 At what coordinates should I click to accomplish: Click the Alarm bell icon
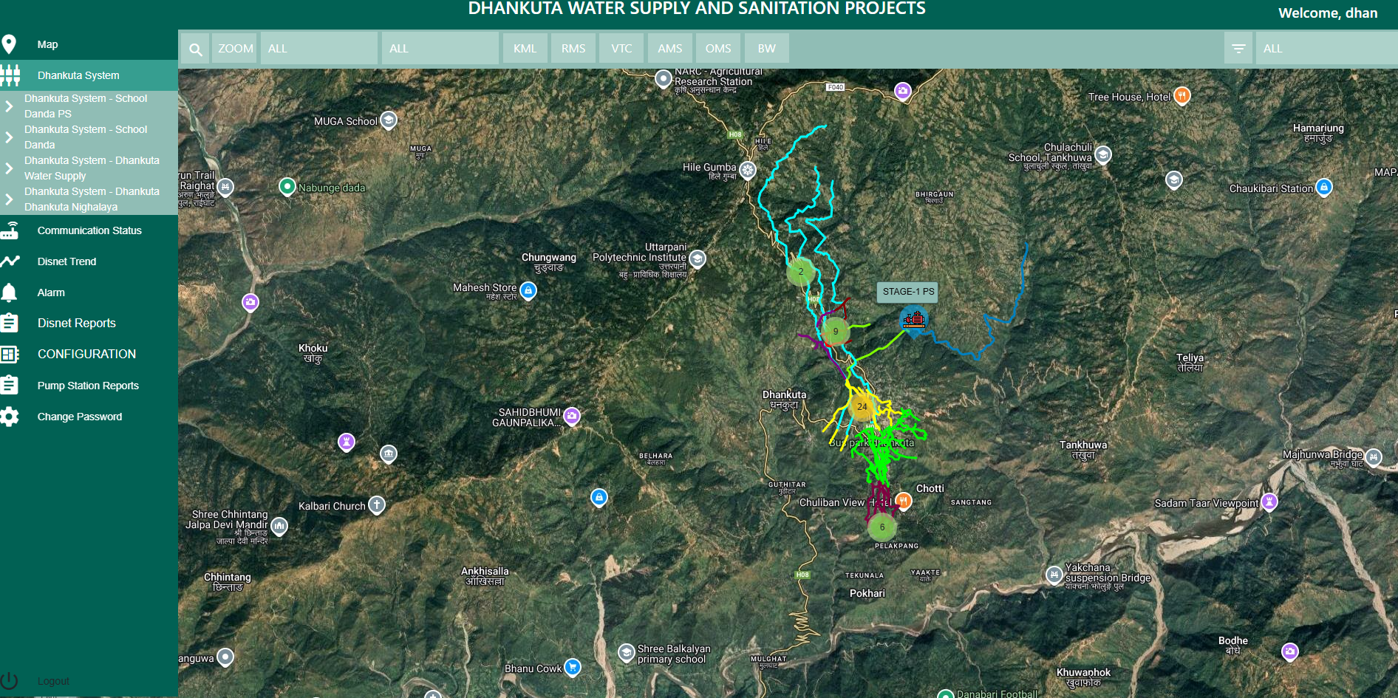pos(10,292)
